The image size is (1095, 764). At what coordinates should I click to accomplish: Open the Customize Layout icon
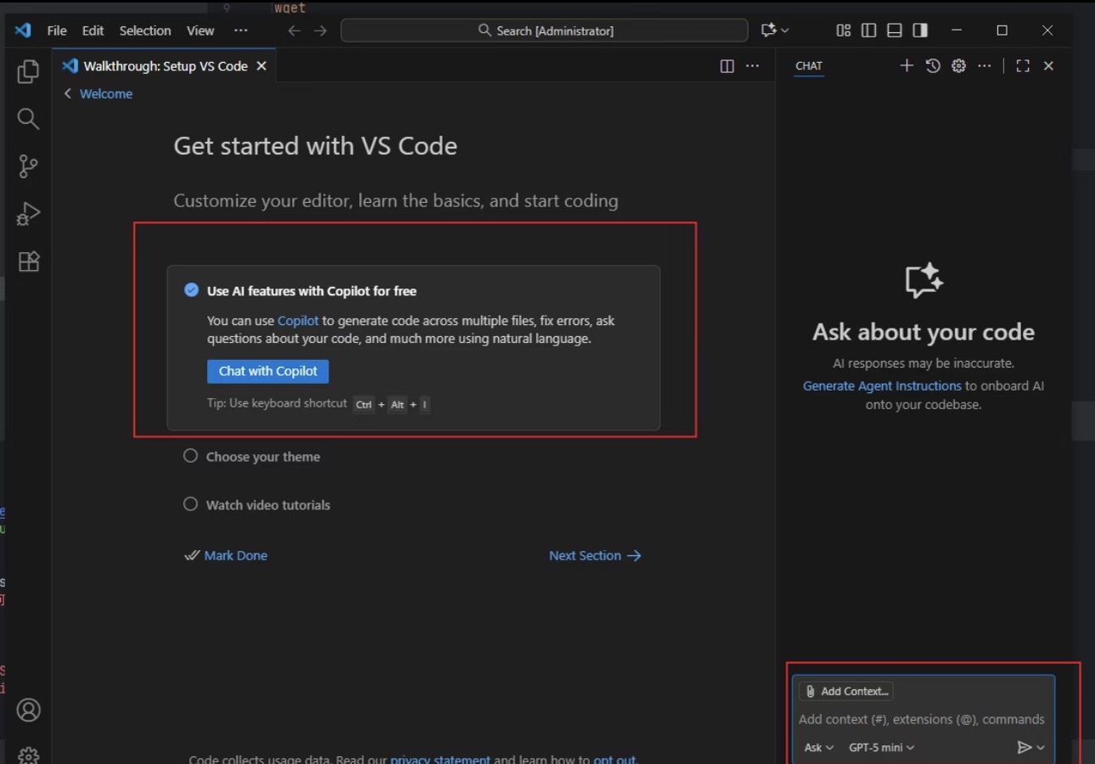point(843,31)
